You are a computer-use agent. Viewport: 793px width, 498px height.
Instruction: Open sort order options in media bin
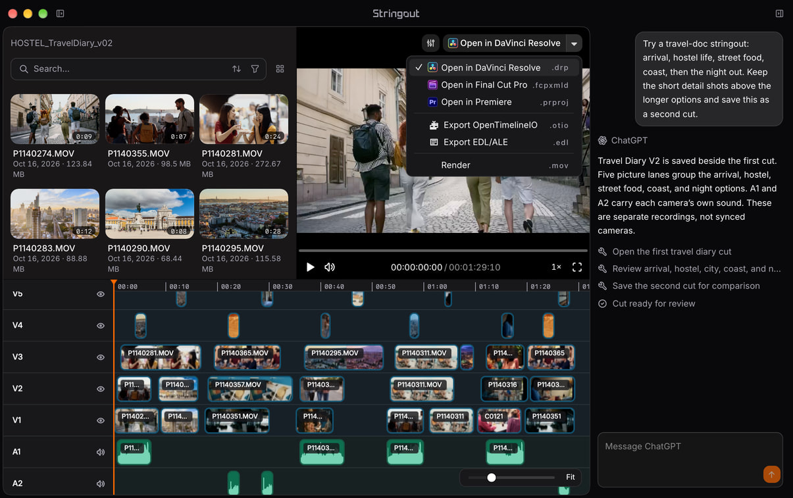tap(236, 68)
